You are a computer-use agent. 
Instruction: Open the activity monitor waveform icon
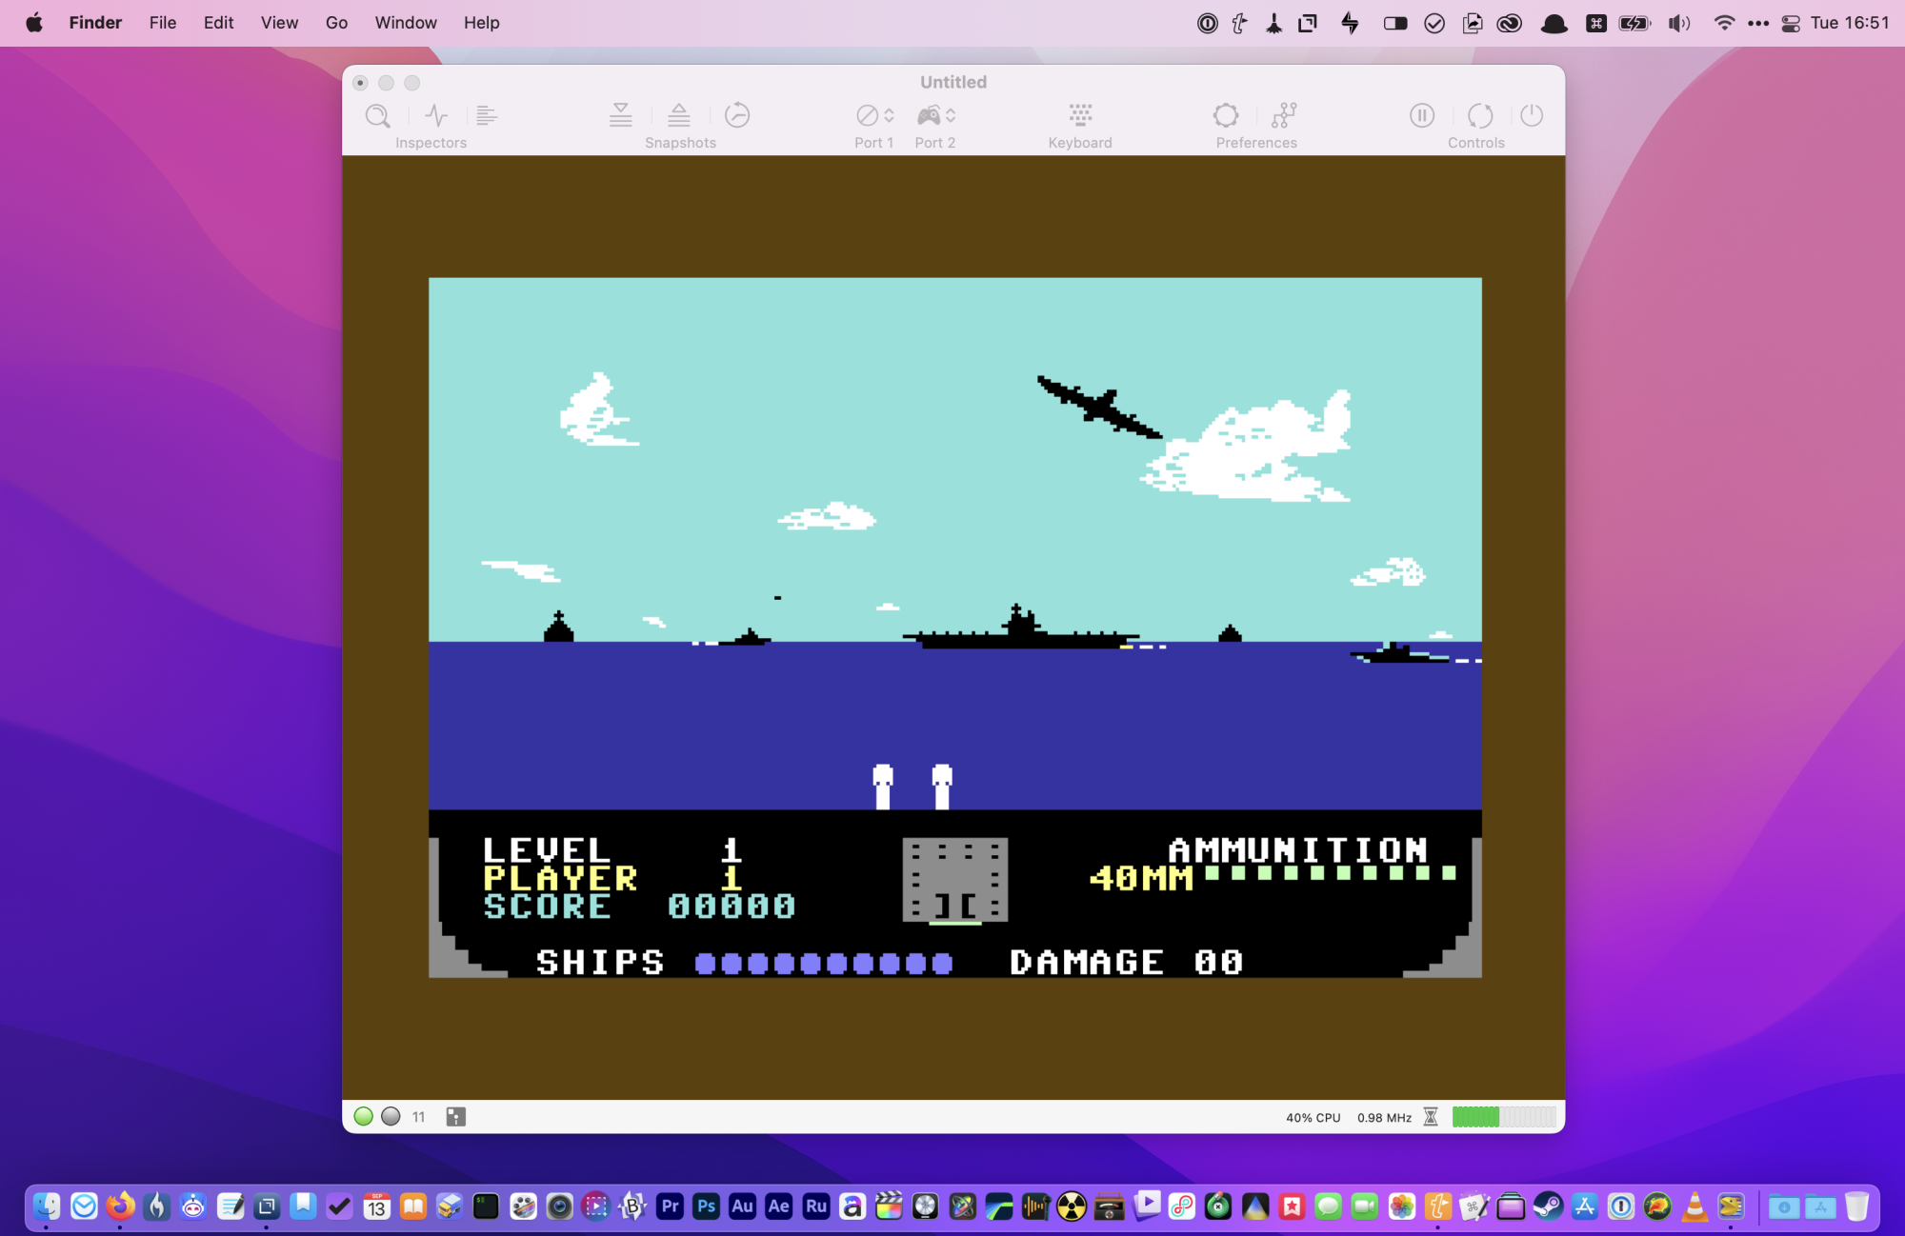pyautogui.click(x=436, y=116)
